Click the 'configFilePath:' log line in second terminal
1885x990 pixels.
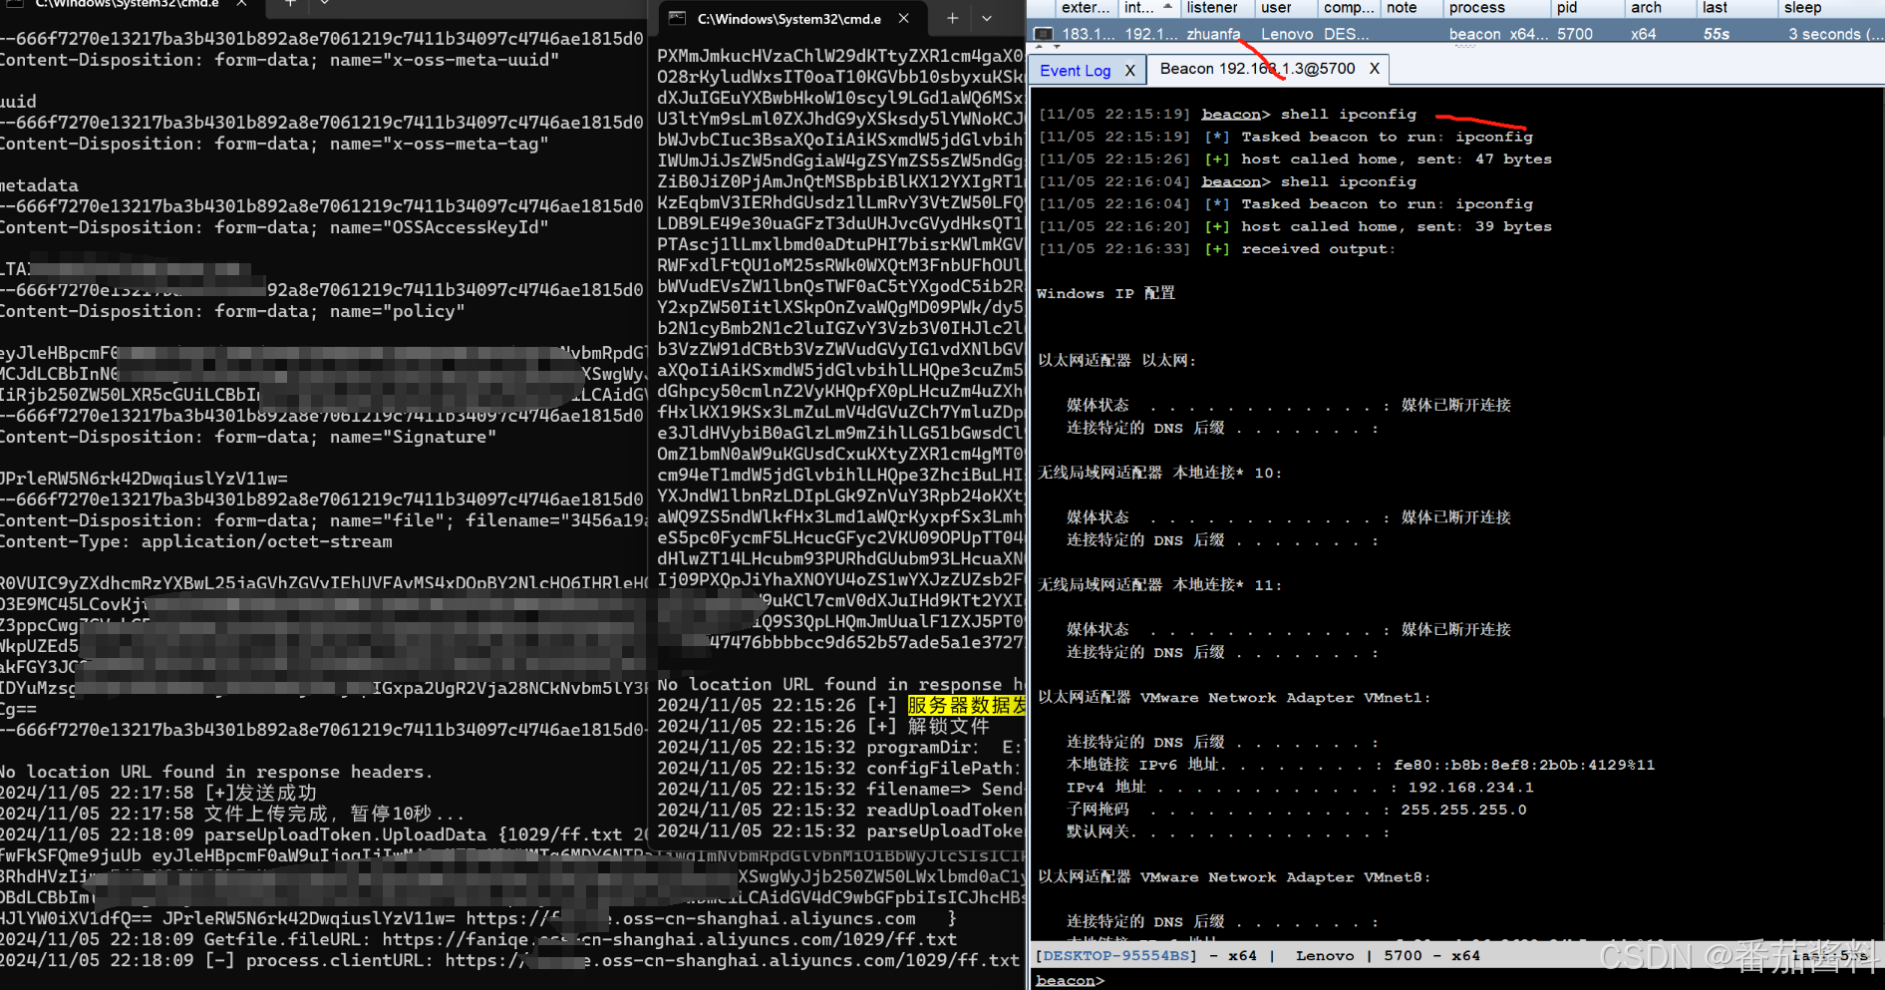coord(839,768)
